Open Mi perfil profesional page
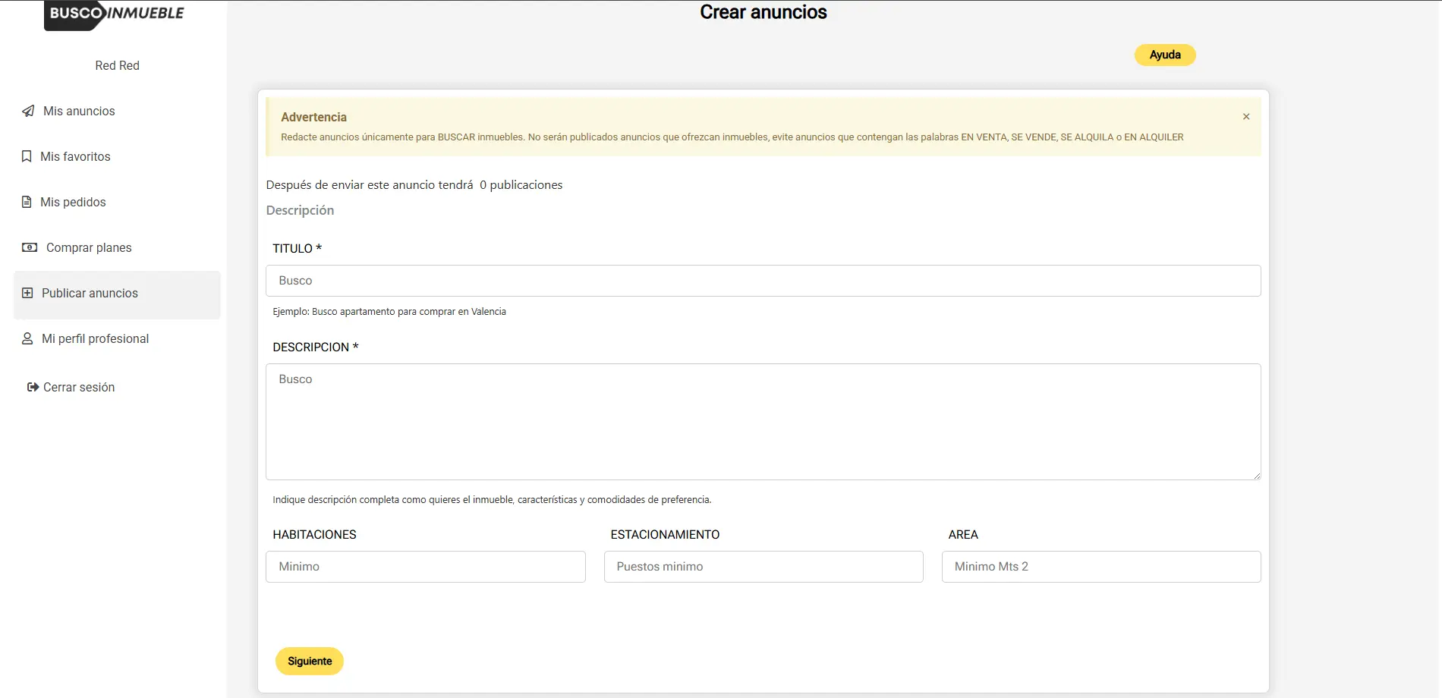1442x698 pixels. pyautogui.click(x=95, y=338)
